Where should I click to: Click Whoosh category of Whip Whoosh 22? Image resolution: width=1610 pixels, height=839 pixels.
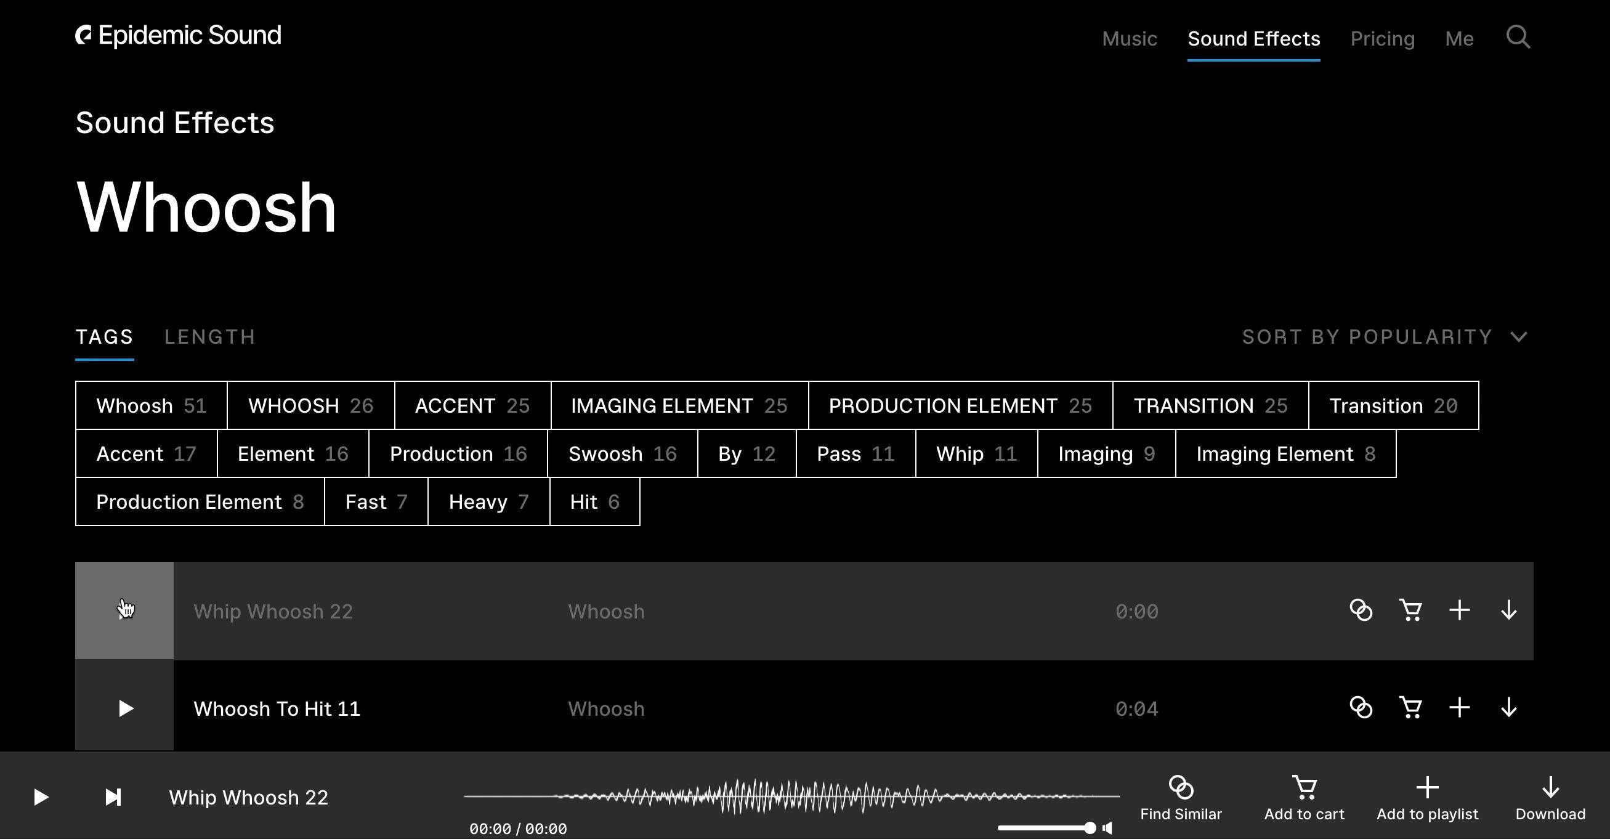coord(606,611)
